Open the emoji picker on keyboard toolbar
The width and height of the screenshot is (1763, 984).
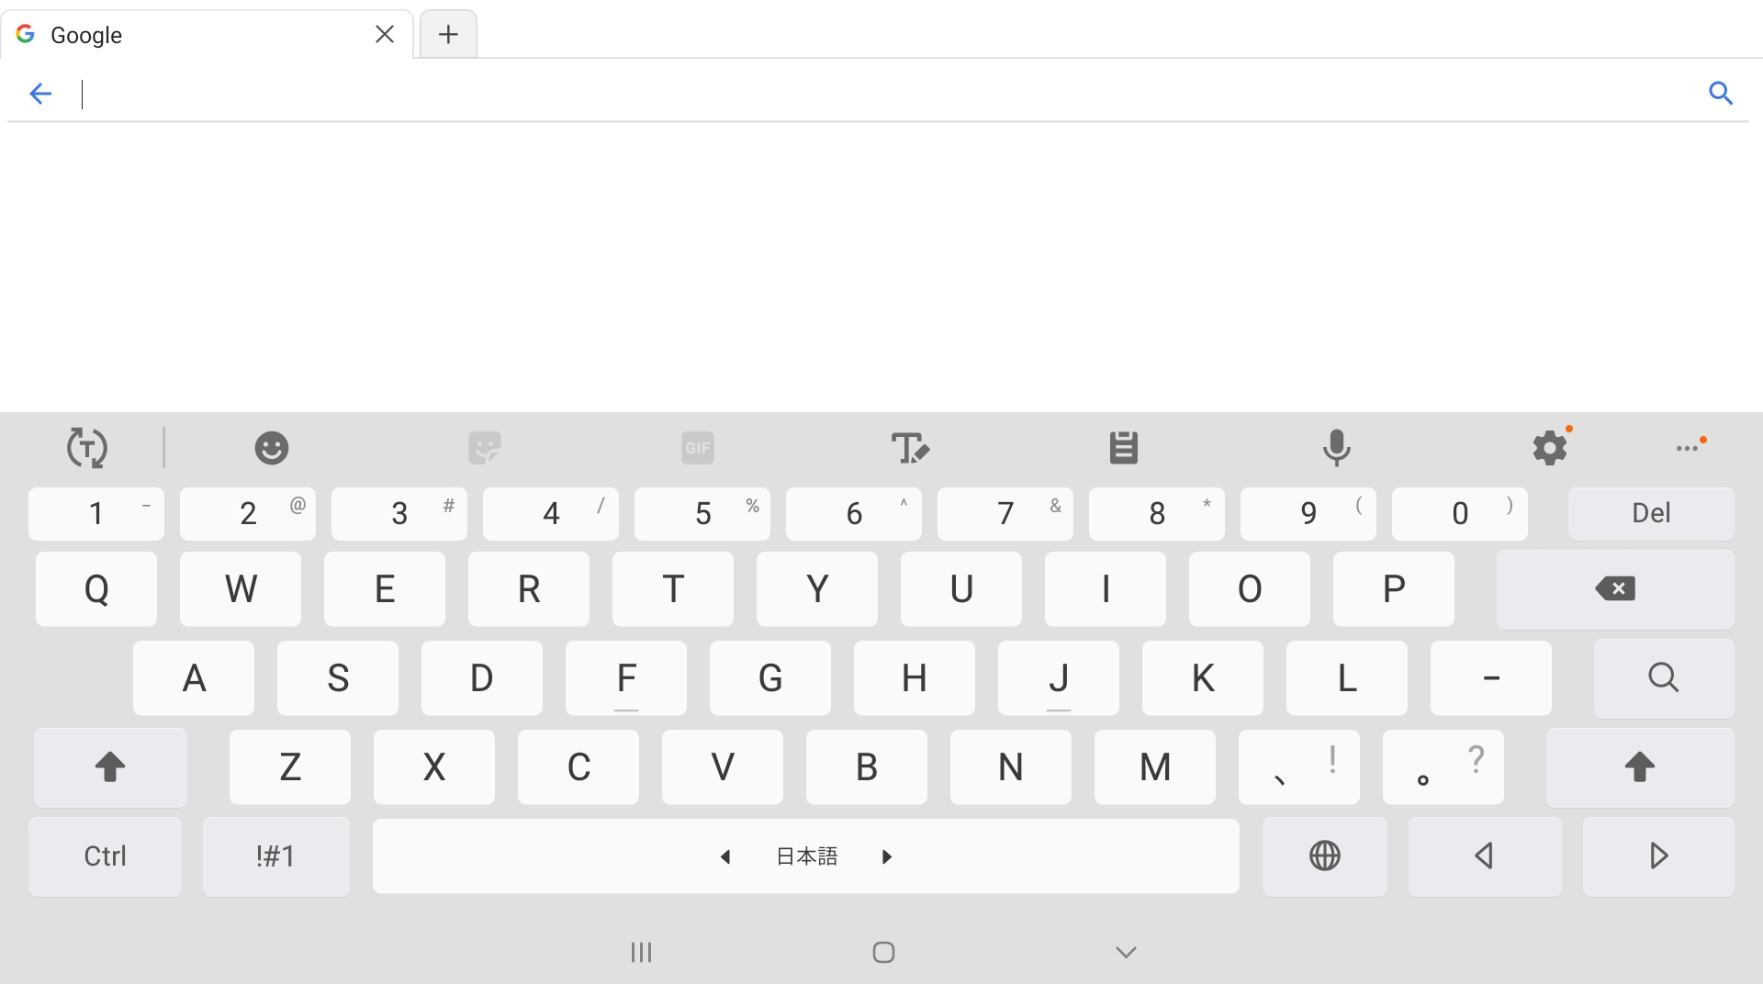pos(271,448)
